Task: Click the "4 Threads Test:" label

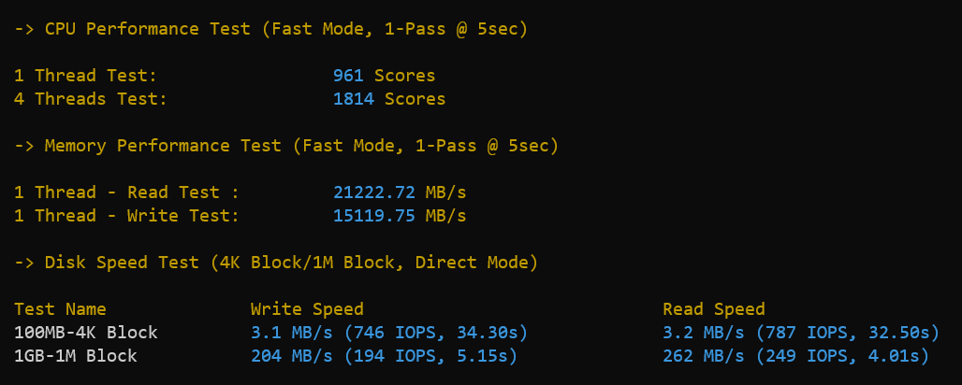Action: (x=91, y=99)
